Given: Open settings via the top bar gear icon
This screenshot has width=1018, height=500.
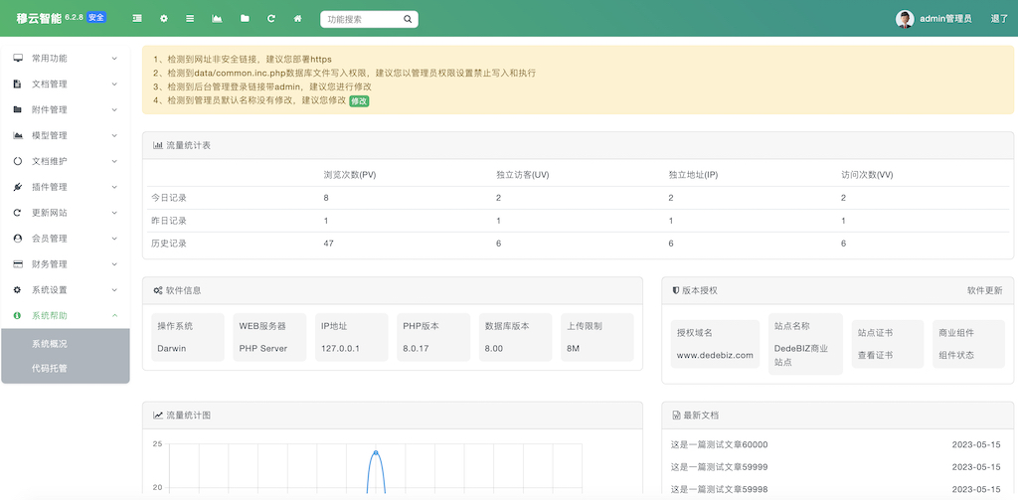Looking at the screenshot, I should point(164,19).
